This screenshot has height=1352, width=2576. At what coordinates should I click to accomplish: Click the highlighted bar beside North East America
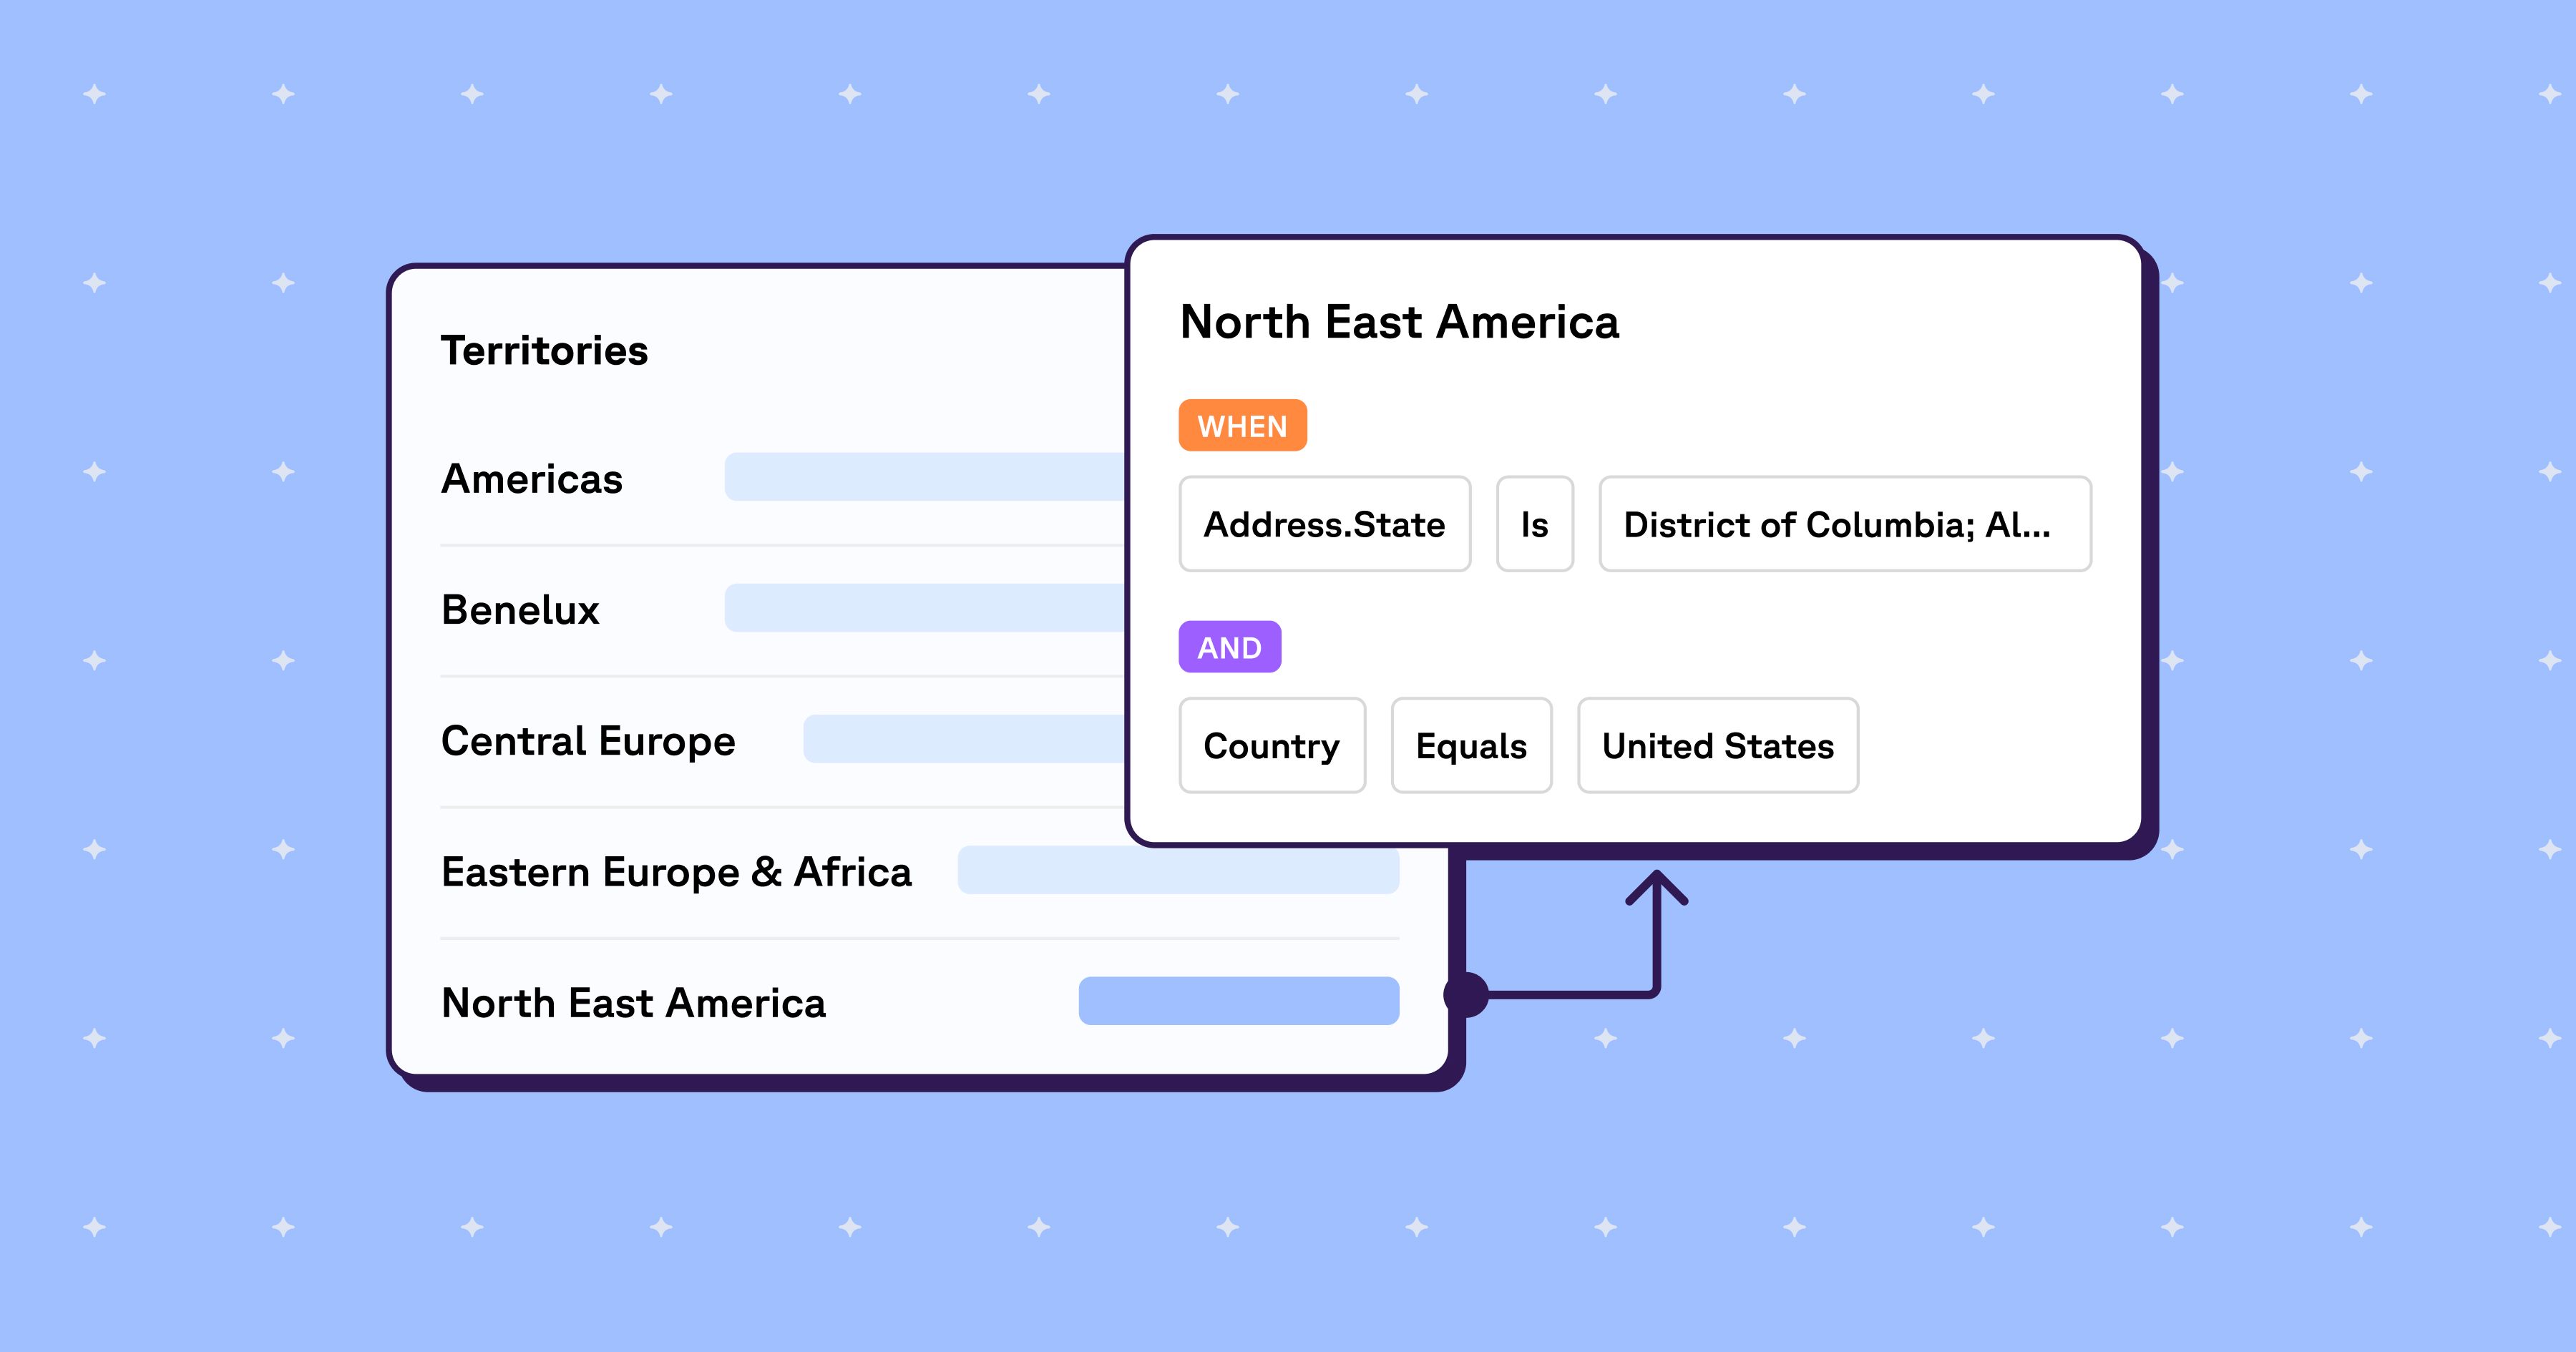tap(1239, 1001)
